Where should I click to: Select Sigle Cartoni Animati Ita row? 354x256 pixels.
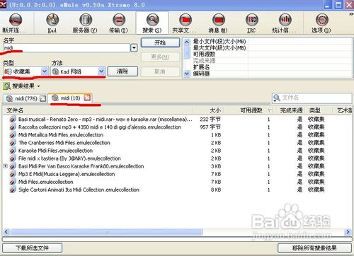tap(177, 190)
